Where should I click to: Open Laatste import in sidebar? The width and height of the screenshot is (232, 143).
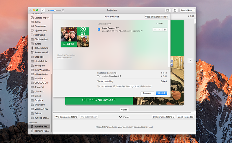(x=40, y=18)
